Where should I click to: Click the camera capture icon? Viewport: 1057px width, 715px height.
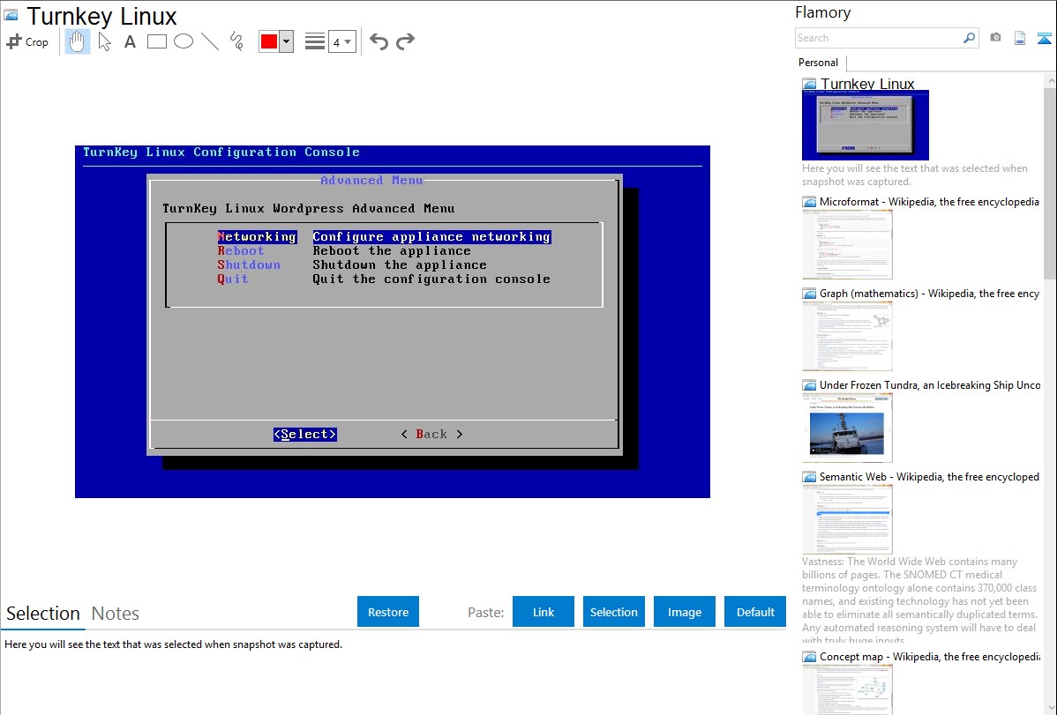coord(995,38)
